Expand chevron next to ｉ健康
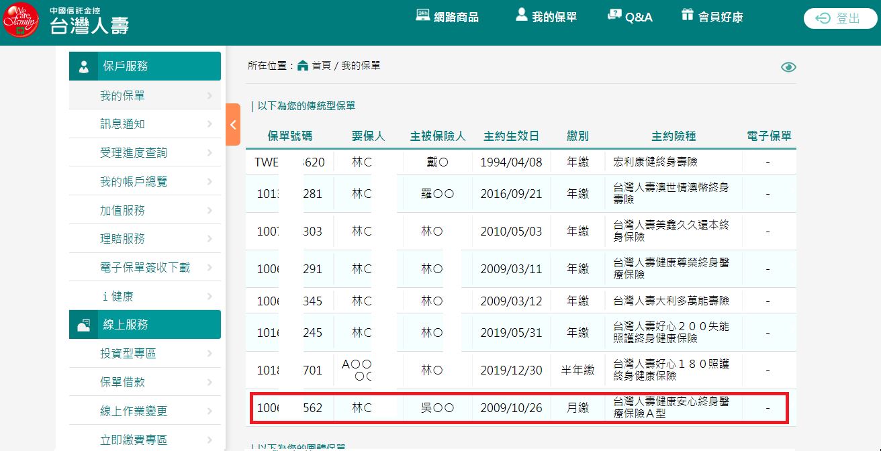 click(x=210, y=297)
